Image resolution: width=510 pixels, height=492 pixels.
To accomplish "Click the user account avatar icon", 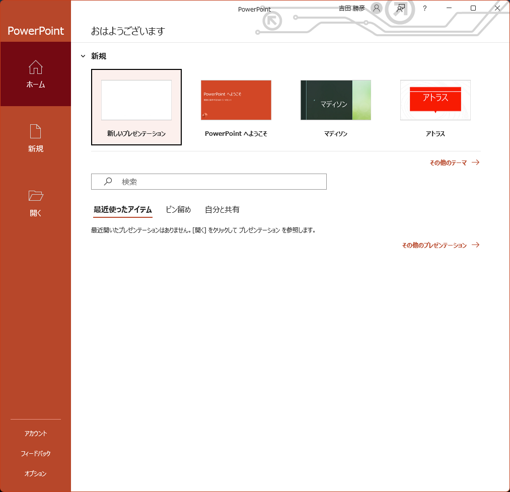I will [376, 8].
